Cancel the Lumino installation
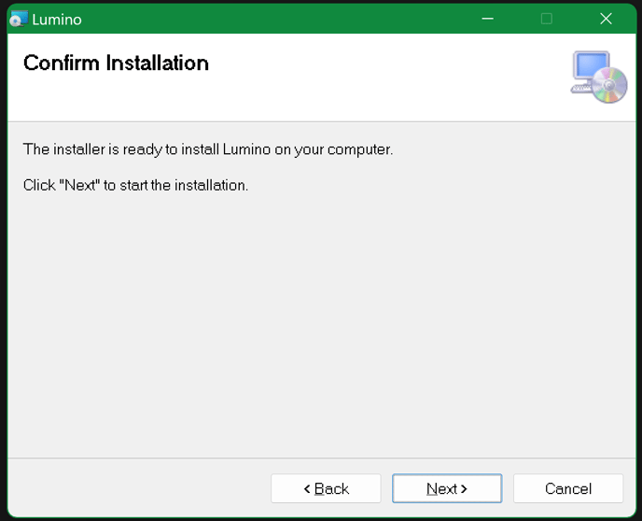The image size is (642, 521). pos(568,488)
